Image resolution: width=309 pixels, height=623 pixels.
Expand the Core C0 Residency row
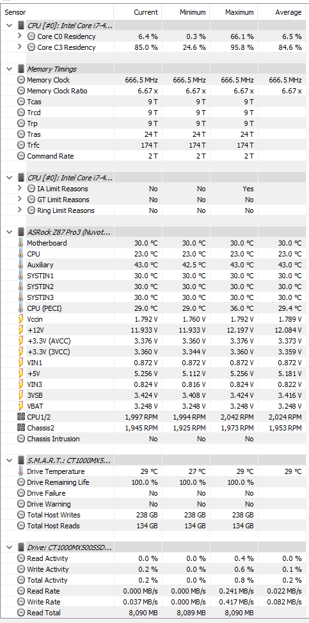point(19,36)
